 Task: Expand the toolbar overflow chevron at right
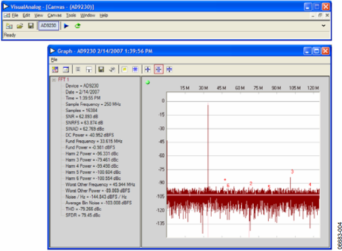tap(324, 26)
